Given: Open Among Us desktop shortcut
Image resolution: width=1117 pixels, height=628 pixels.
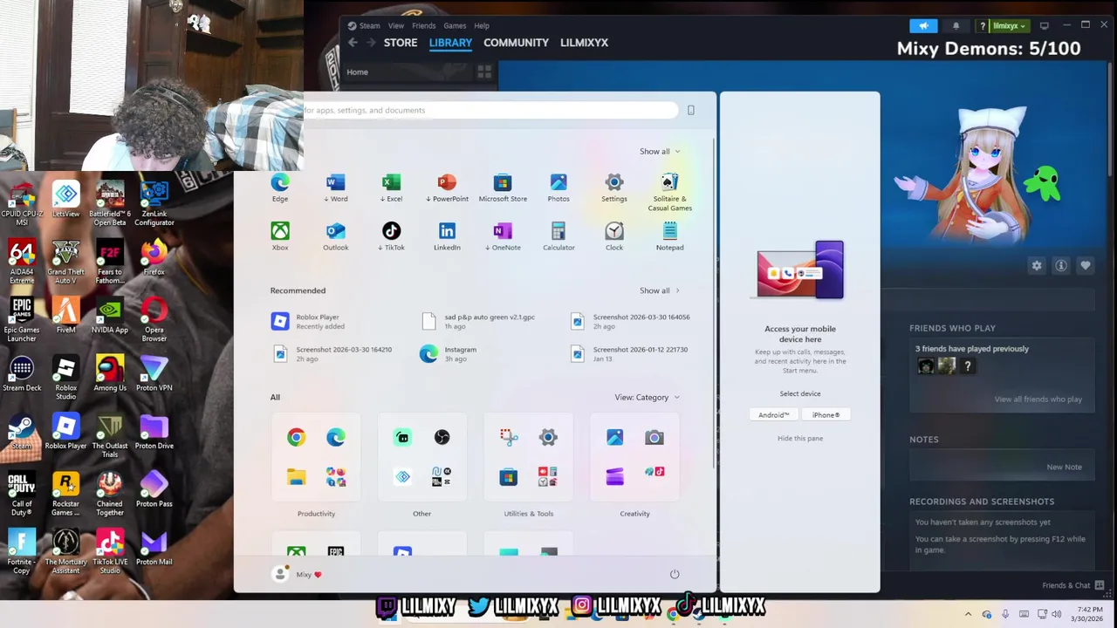Looking at the screenshot, I should (x=110, y=373).
